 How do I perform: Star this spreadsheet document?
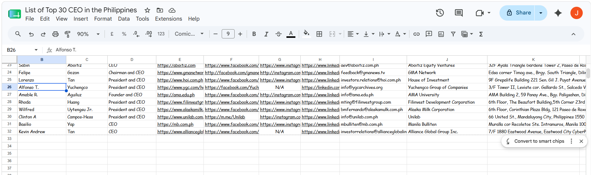(x=147, y=10)
